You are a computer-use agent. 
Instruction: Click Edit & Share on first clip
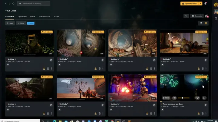point(47,32)
